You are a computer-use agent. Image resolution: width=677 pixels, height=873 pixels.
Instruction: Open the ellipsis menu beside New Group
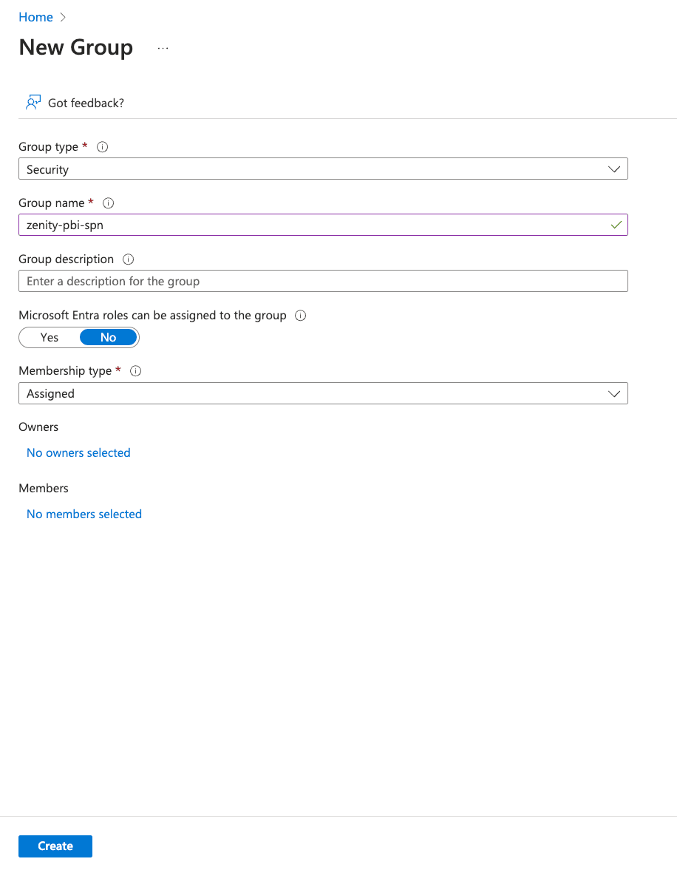tap(163, 49)
